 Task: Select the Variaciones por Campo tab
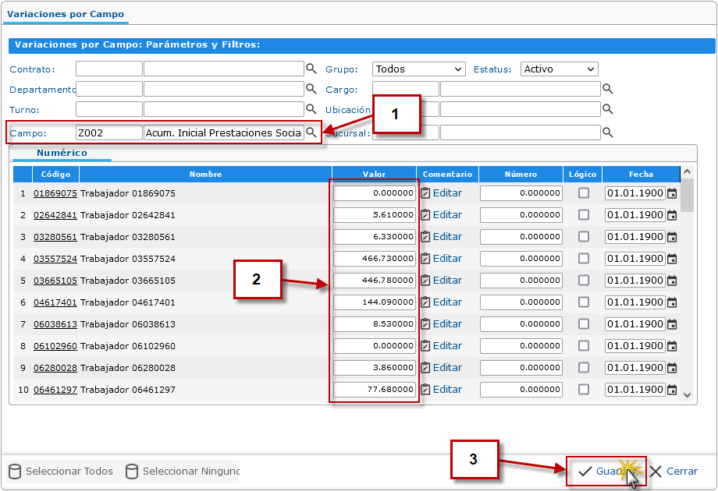click(x=65, y=14)
